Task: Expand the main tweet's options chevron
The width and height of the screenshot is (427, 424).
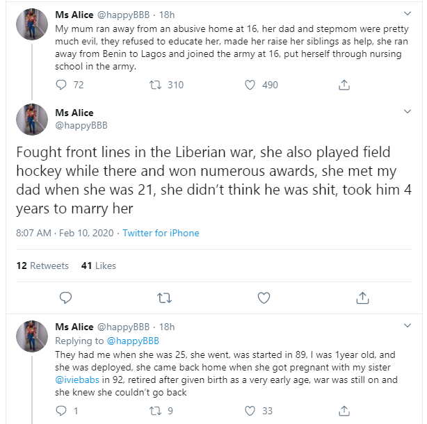Action: [408, 111]
